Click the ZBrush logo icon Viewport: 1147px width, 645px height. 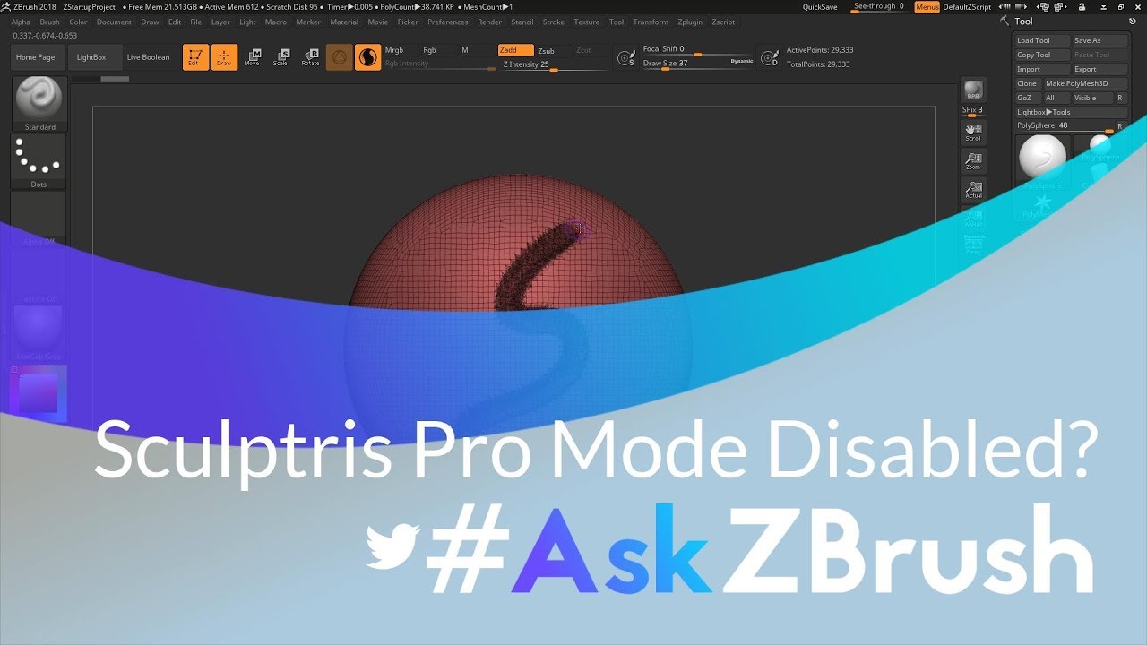pos(7,6)
